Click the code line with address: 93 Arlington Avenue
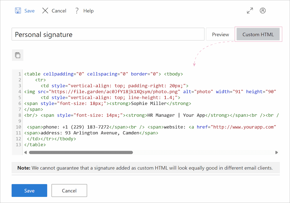The height and width of the screenshot is (203, 290). point(91,133)
